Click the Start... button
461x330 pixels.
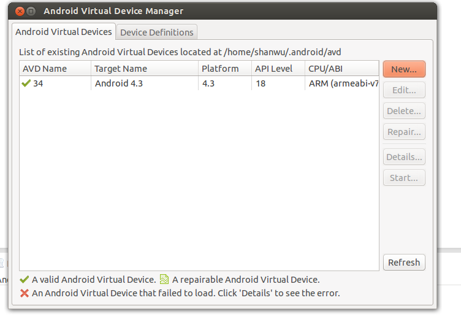click(404, 178)
